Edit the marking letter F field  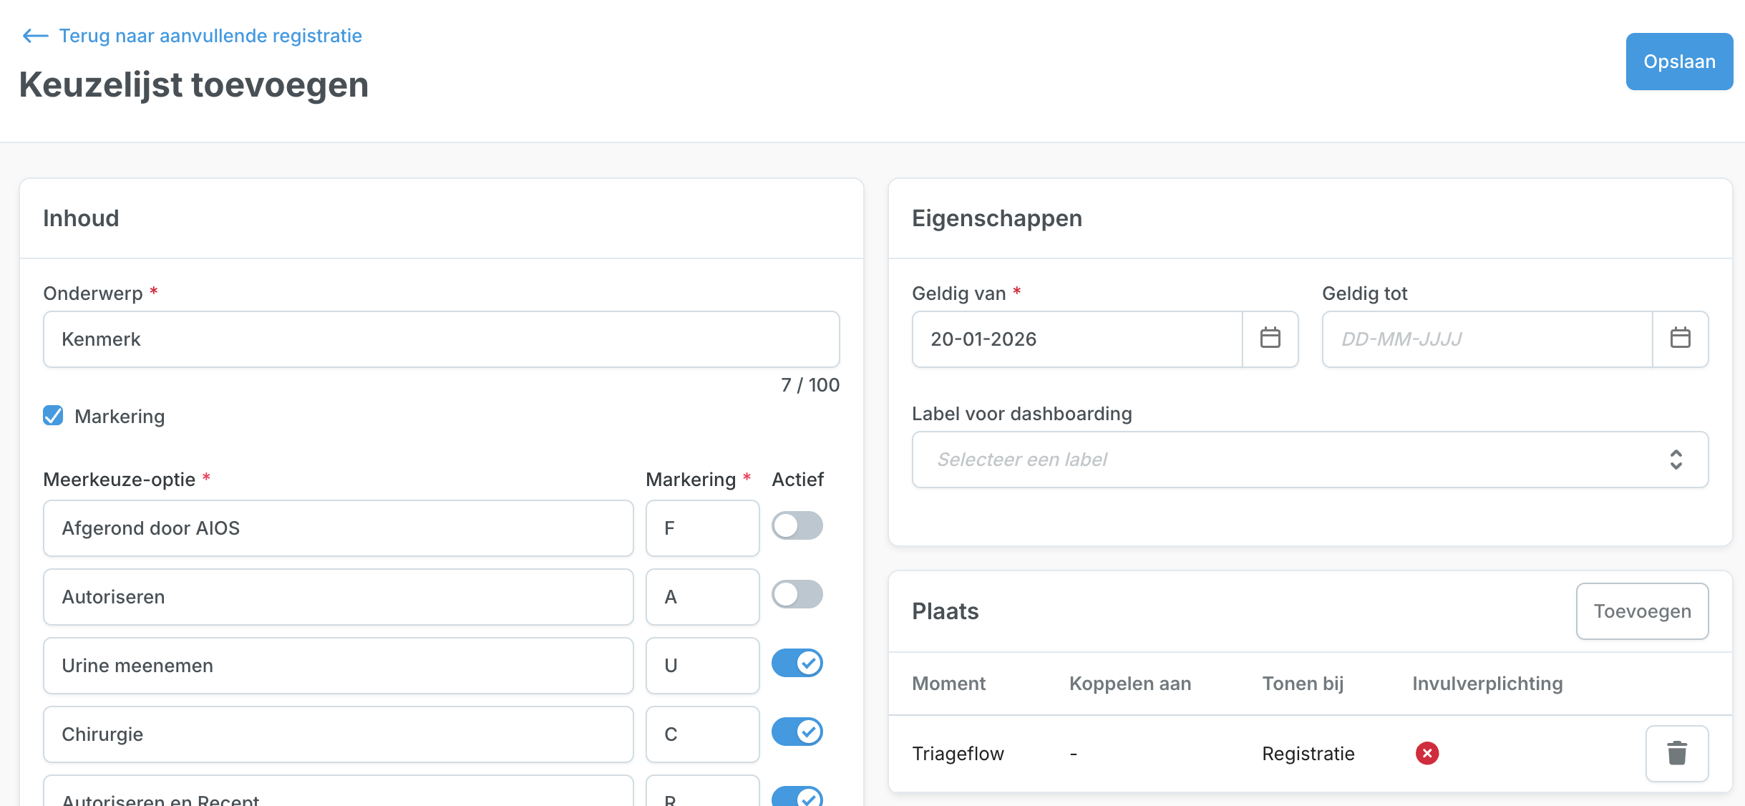702,528
